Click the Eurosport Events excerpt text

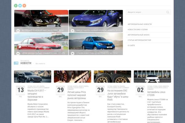pos(118,113)
